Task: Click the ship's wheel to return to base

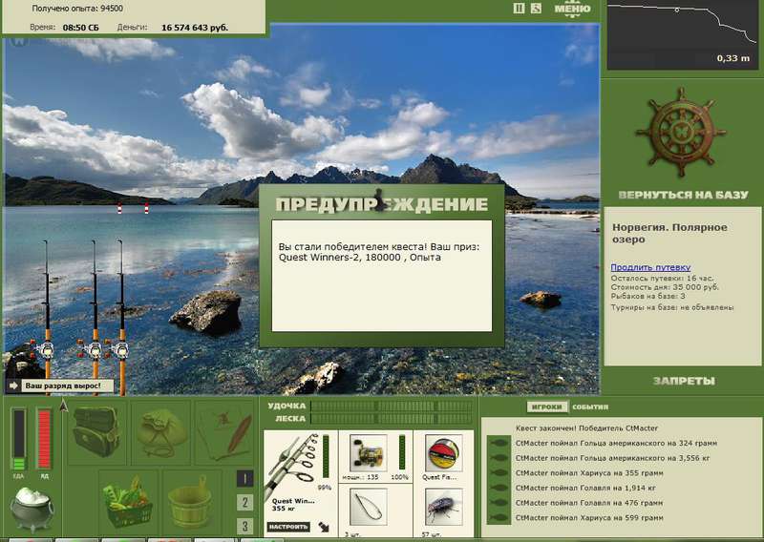Action: pyautogui.click(x=681, y=132)
